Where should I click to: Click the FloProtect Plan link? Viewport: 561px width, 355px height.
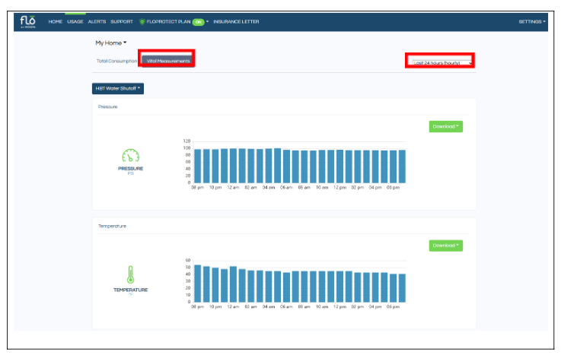168,22
